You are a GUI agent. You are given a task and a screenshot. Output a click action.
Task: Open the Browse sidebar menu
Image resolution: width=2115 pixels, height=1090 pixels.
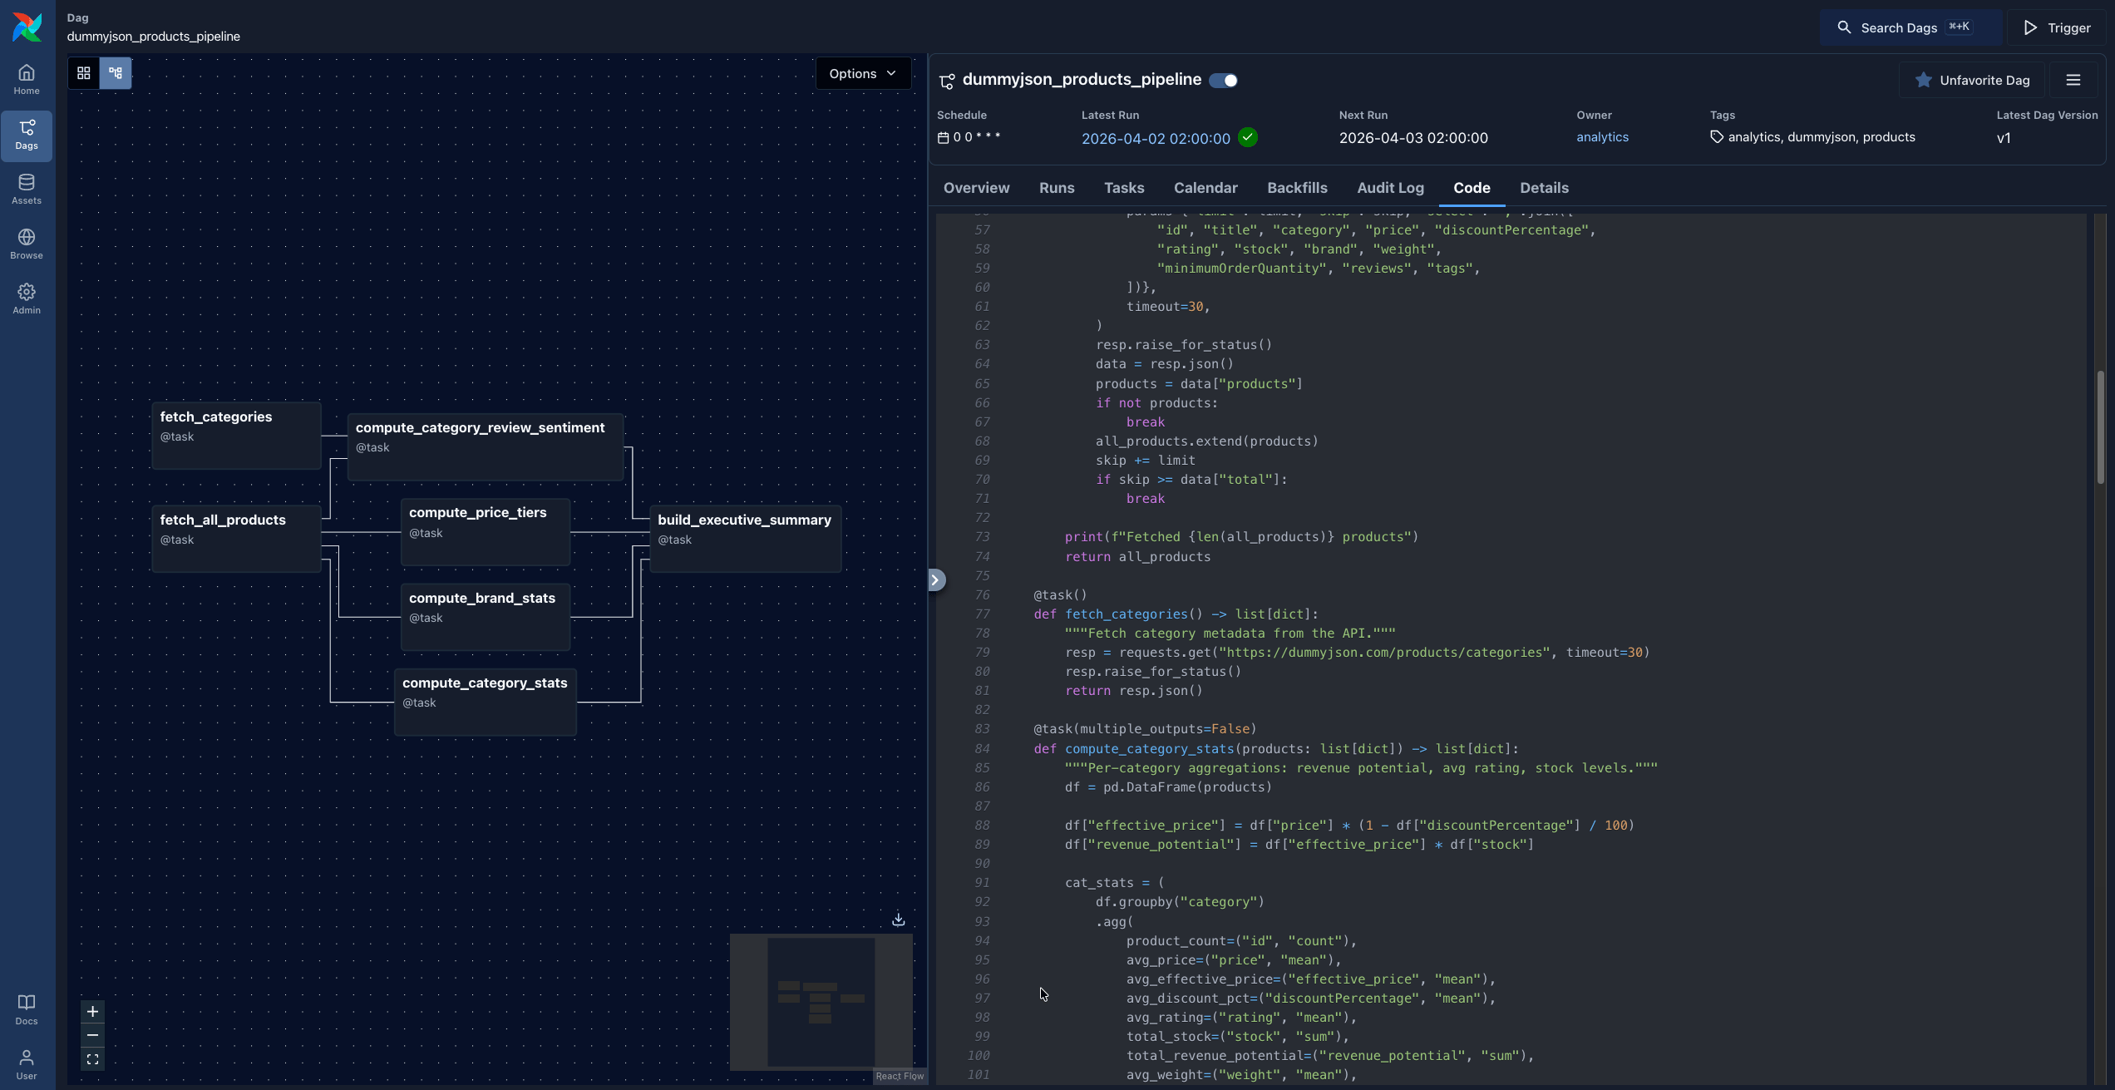27,244
